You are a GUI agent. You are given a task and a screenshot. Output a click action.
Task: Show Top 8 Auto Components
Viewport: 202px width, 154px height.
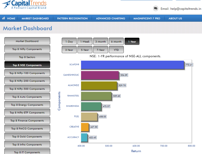point(27,97)
